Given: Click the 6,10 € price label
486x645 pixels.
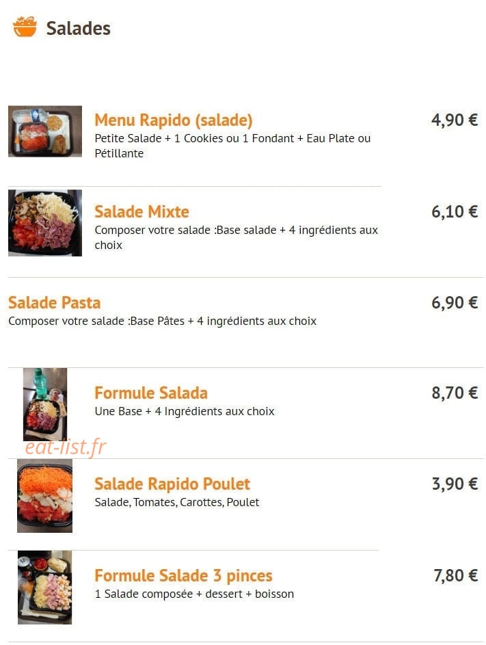Looking at the screenshot, I should (455, 211).
